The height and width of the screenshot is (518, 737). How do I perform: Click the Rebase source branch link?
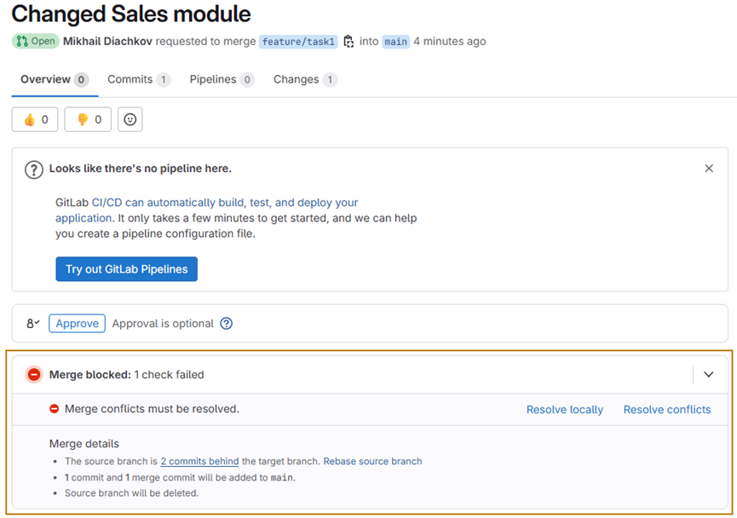coord(372,462)
